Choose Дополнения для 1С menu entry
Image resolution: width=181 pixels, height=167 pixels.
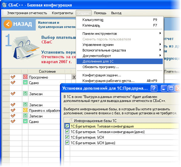(x=120, y=61)
